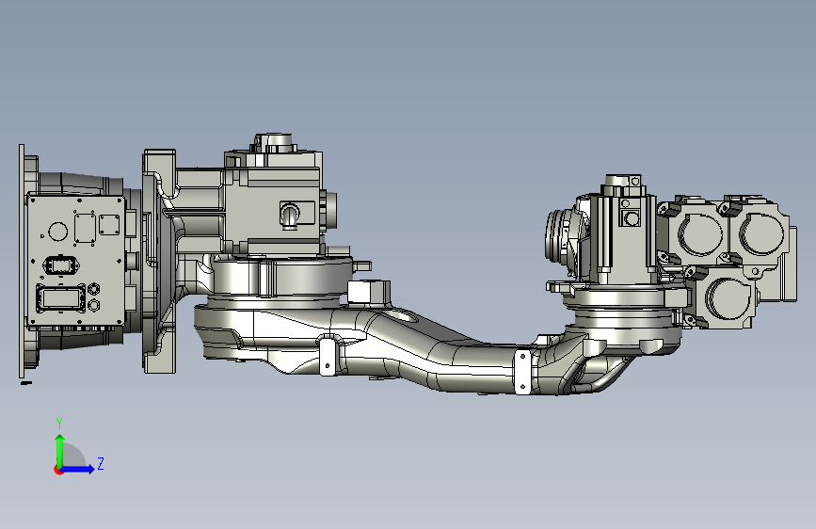816x529 pixels.
Task: Click the blue Z axis arrow of the triad
Action: [x=78, y=469]
